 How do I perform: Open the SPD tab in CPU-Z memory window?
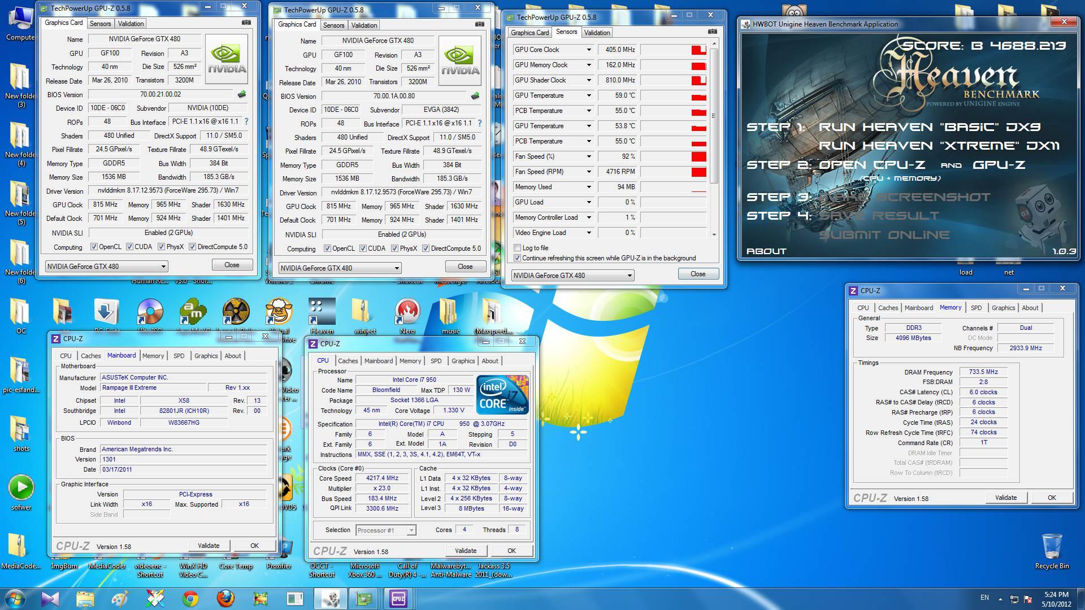coord(976,307)
